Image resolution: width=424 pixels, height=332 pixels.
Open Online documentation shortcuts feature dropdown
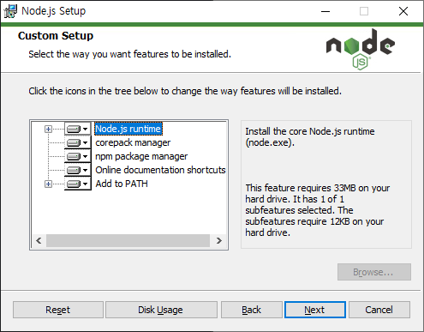(77, 170)
